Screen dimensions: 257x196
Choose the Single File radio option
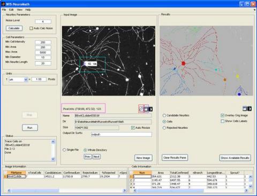click(64, 150)
